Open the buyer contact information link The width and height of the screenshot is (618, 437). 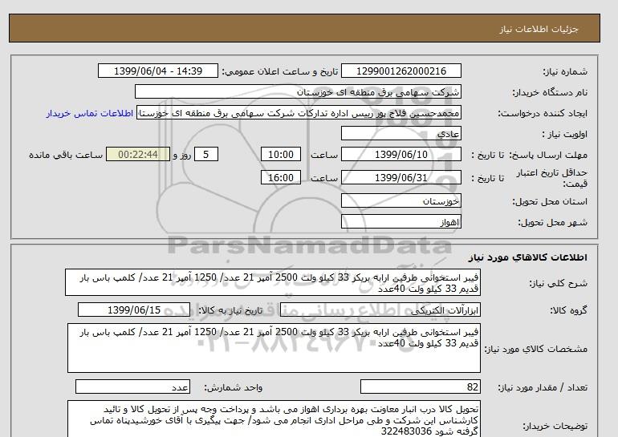tap(89, 113)
